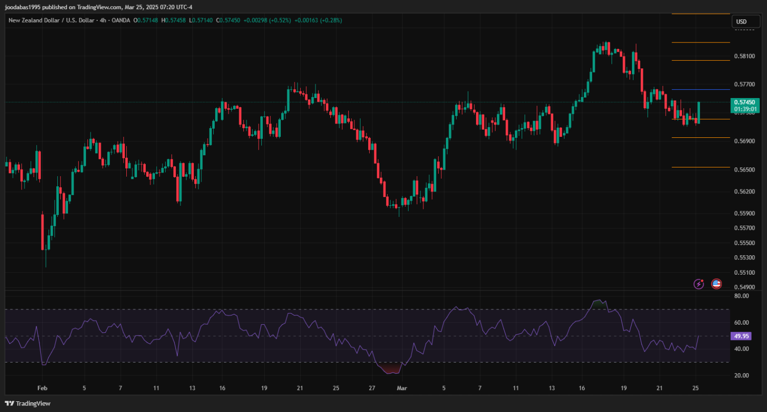Click the Low value 0.57140
Screen dimensions: 767x412
[x=203, y=20]
